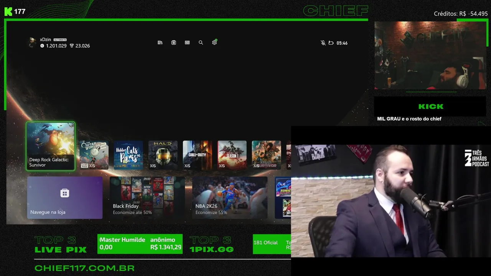Click the 181 Oficial donor entry
This screenshot has height=276, width=491.
click(x=265, y=243)
